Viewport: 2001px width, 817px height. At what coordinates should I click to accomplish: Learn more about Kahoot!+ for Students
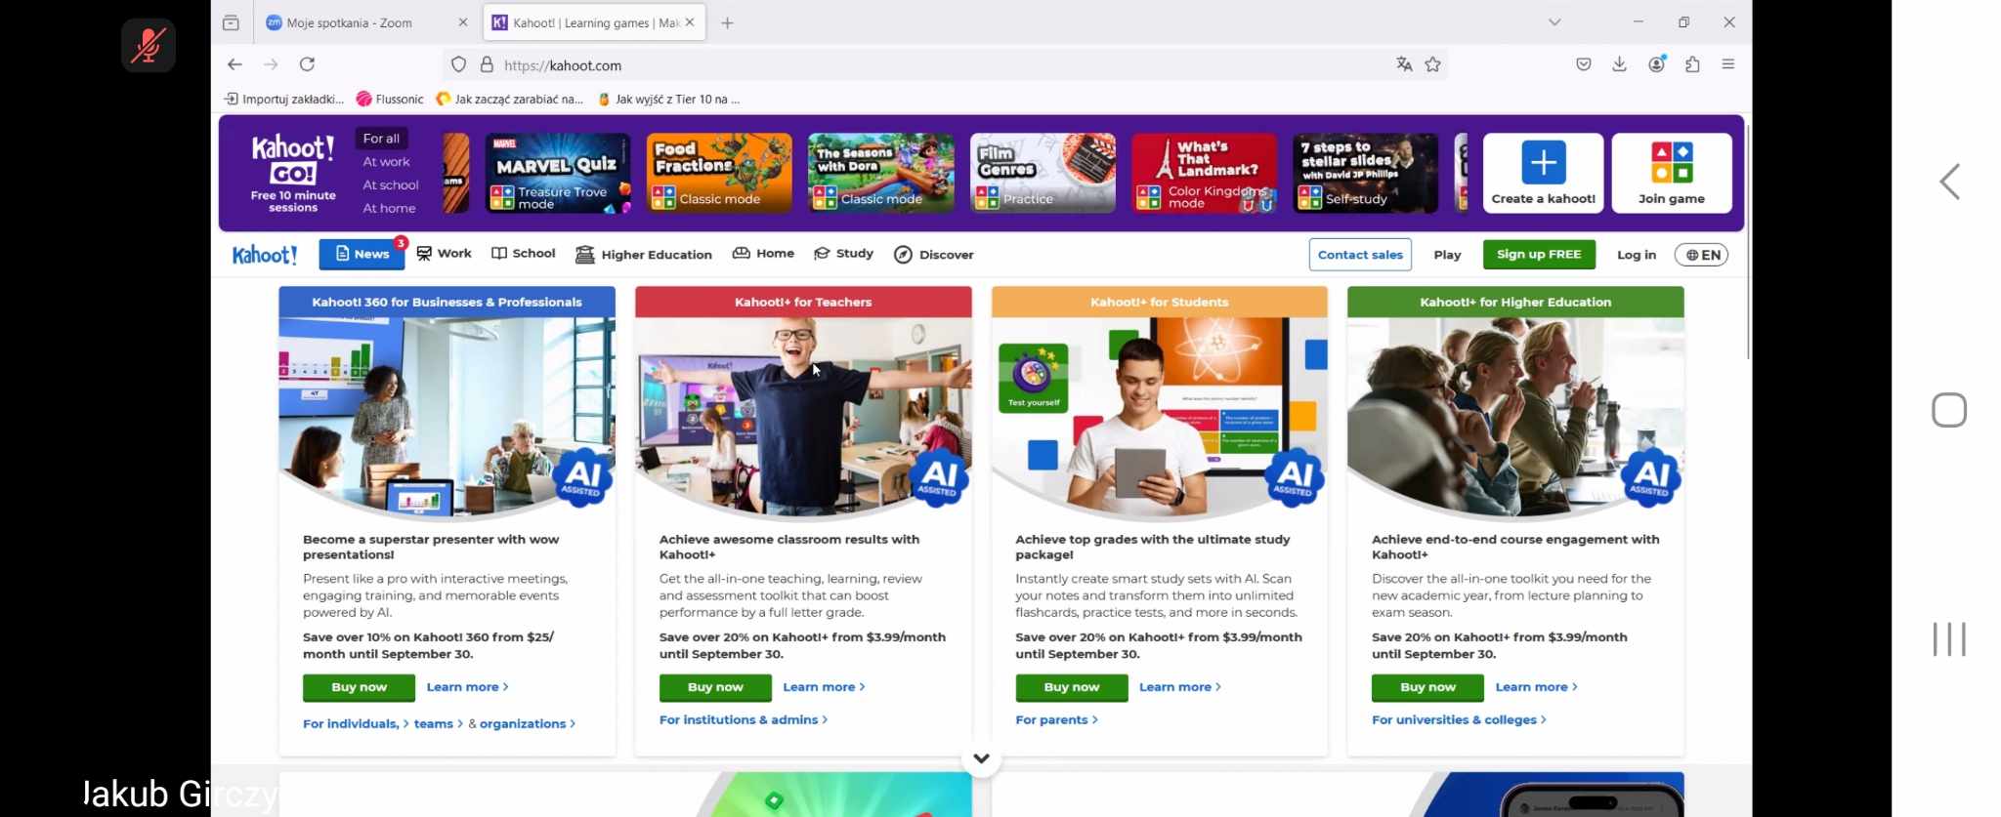tap(1179, 687)
